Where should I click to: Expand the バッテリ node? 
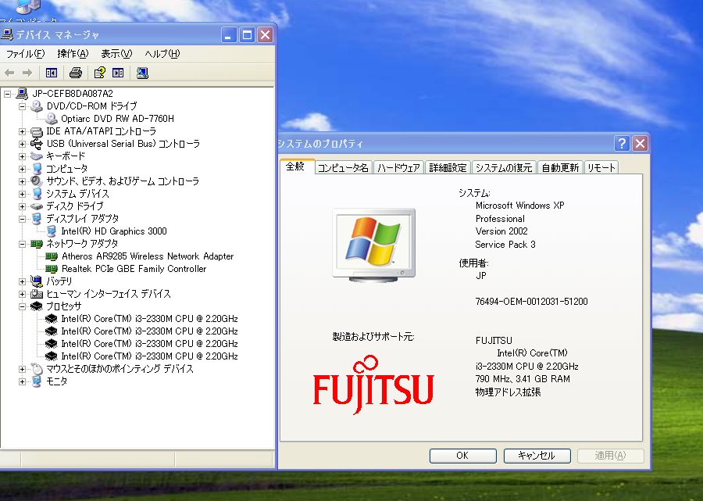pos(22,281)
